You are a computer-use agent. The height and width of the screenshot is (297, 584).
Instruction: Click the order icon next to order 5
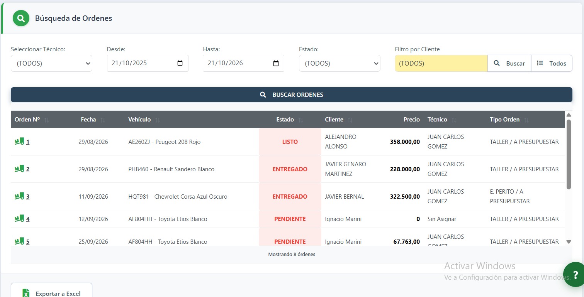tap(19, 241)
